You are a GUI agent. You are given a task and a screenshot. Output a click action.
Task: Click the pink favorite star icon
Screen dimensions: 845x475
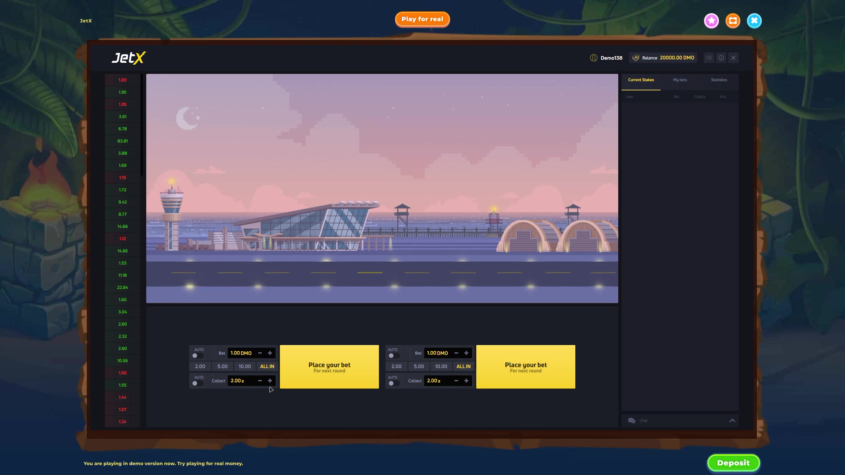(x=711, y=21)
